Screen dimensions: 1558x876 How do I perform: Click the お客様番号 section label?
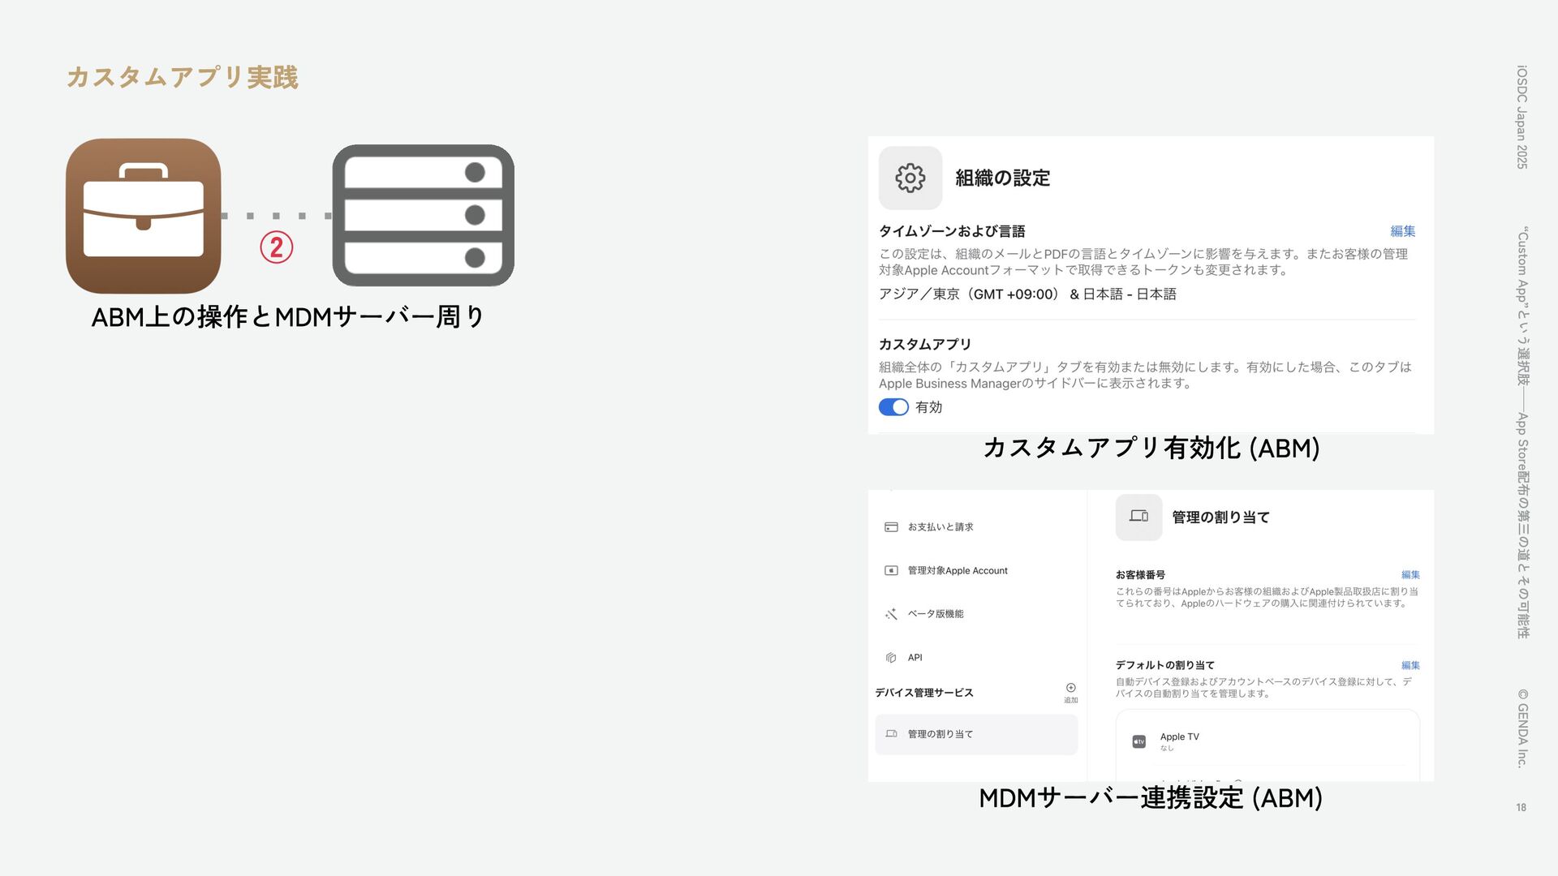(1140, 575)
